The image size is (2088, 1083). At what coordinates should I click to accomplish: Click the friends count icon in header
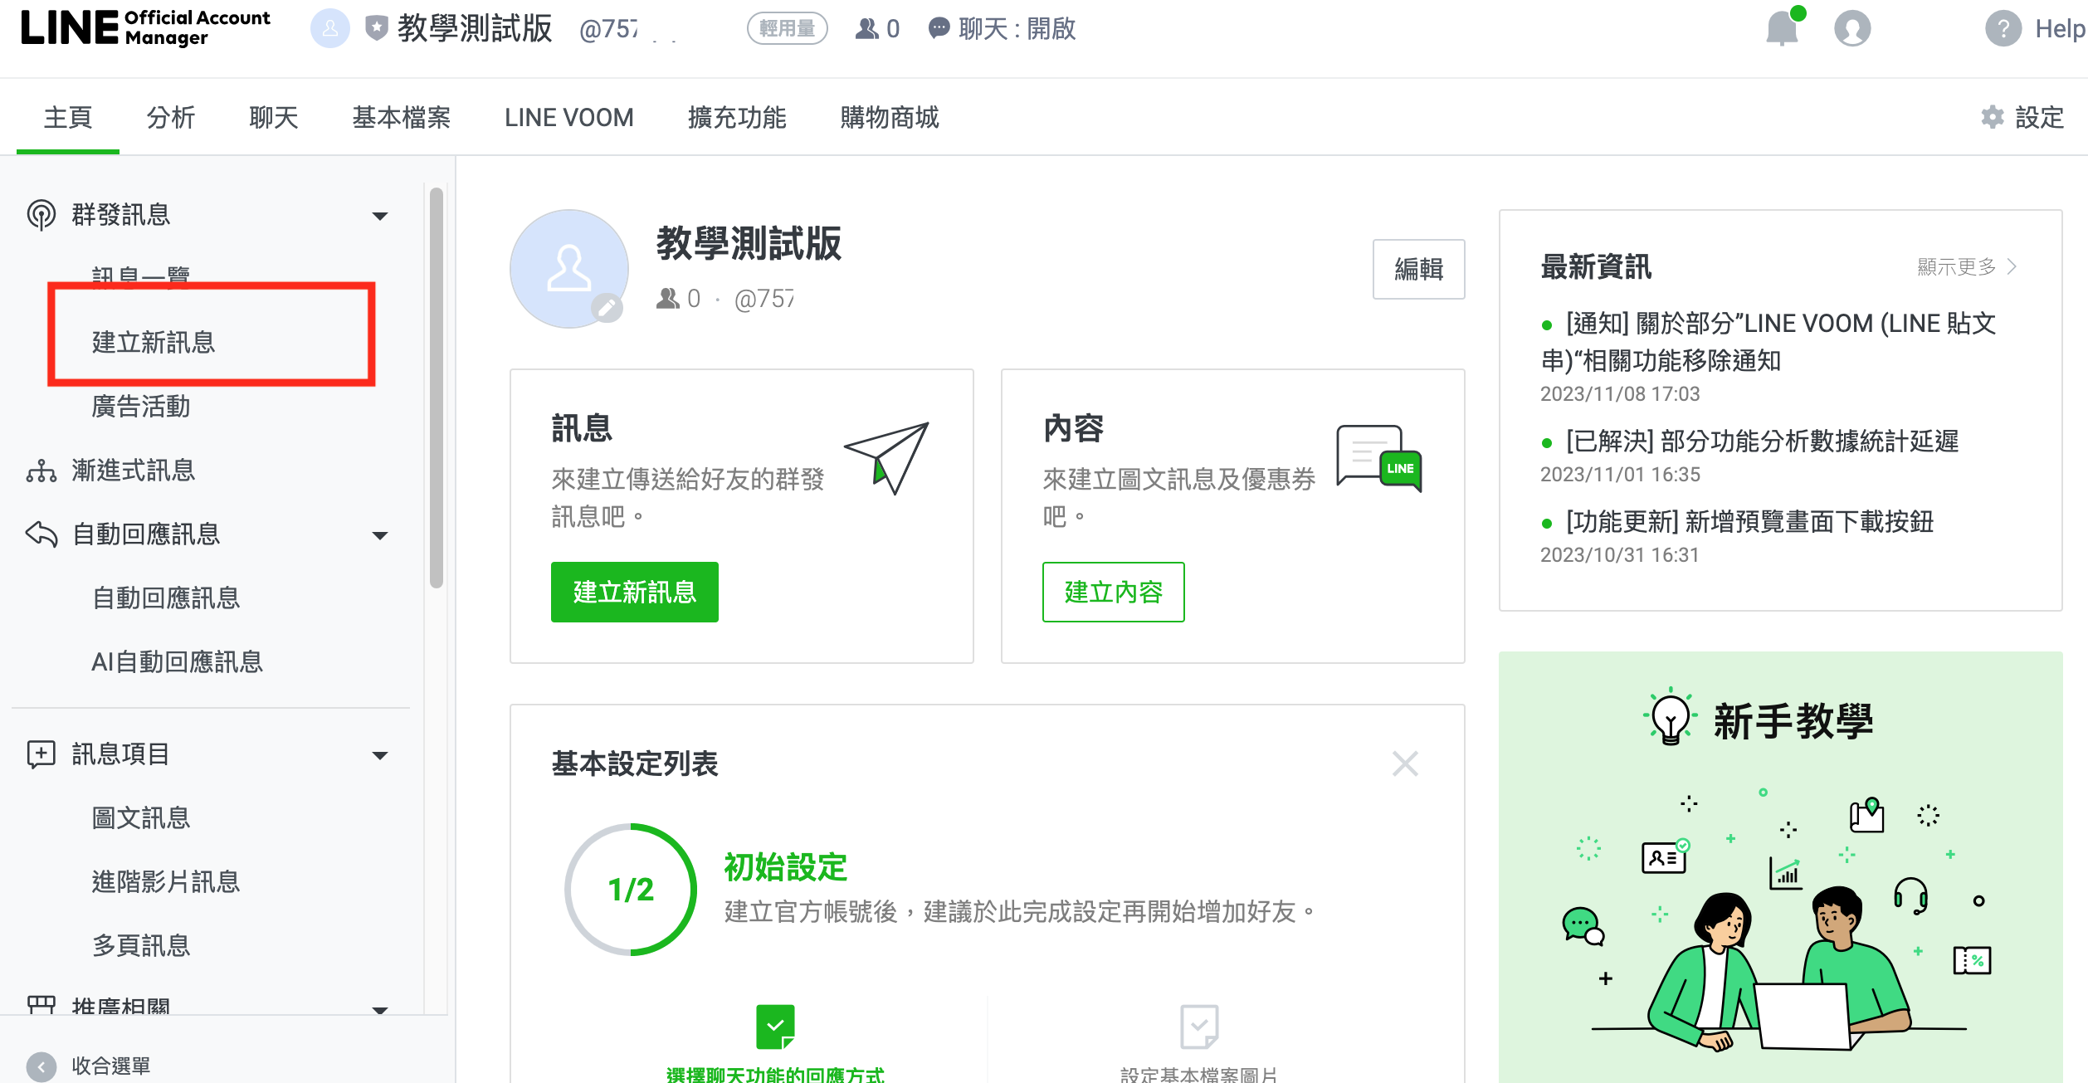click(867, 29)
